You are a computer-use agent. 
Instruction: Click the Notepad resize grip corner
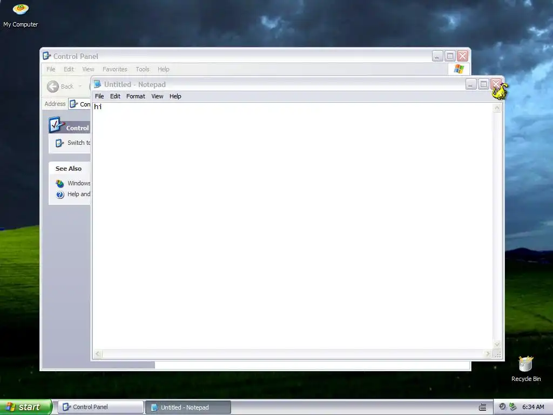click(x=497, y=354)
